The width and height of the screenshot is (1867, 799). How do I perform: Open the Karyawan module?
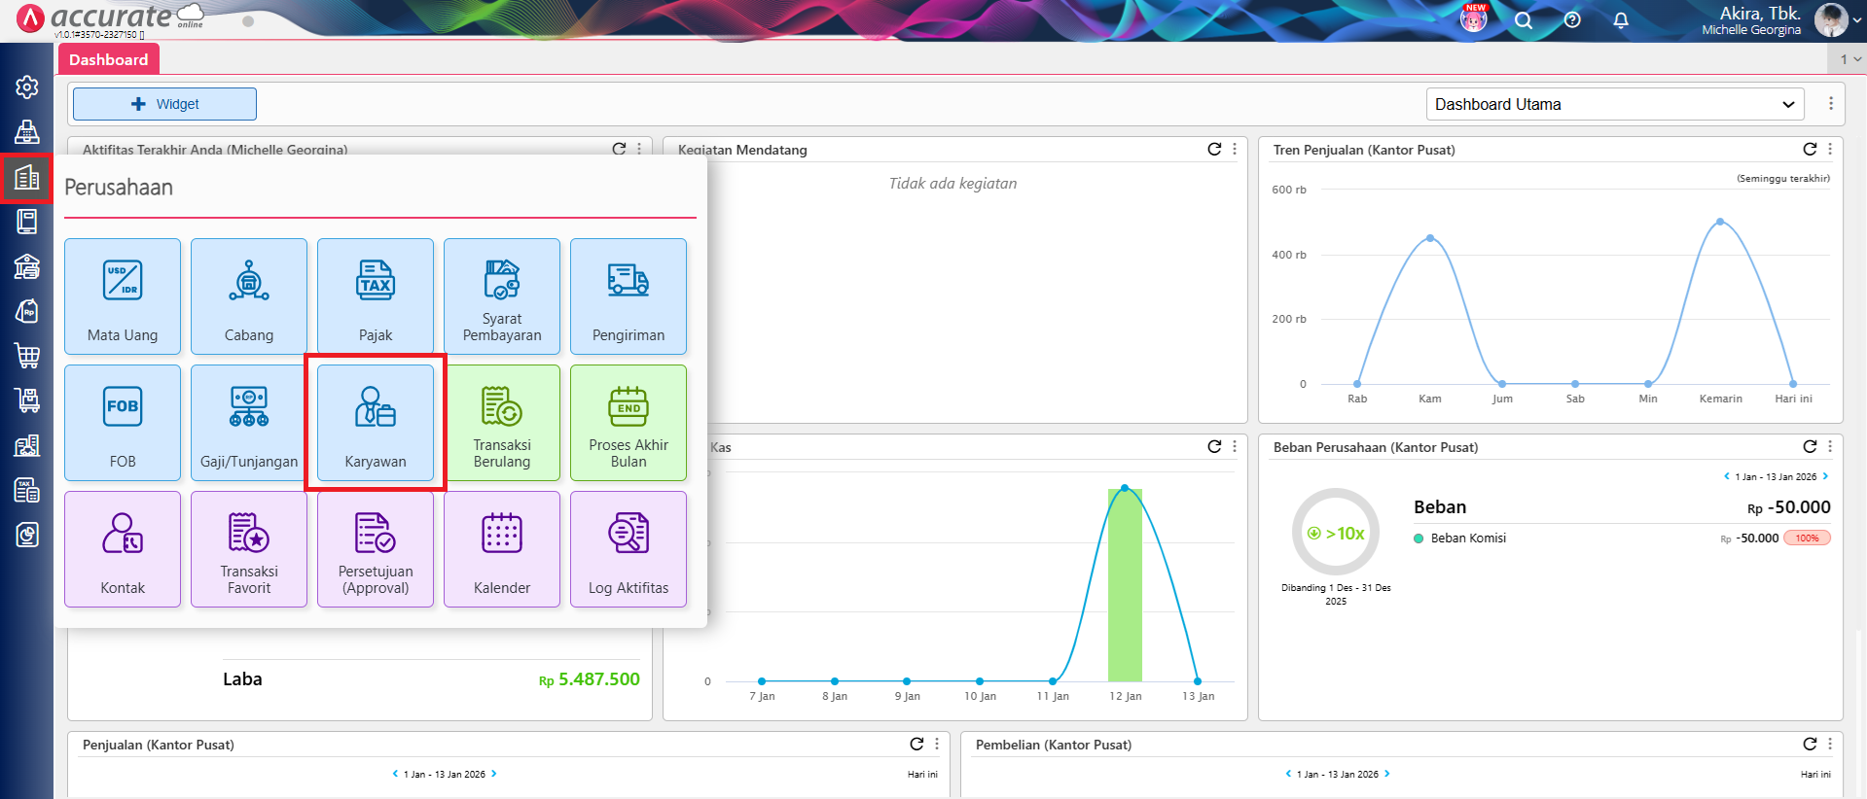[376, 423]
